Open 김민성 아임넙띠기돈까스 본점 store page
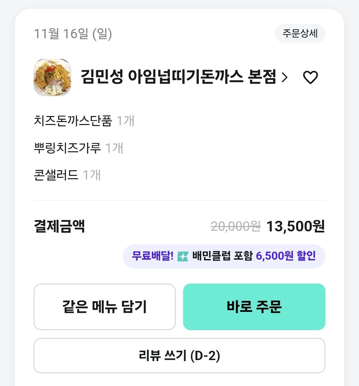The image size is (359, 386). tap(178, 77)
